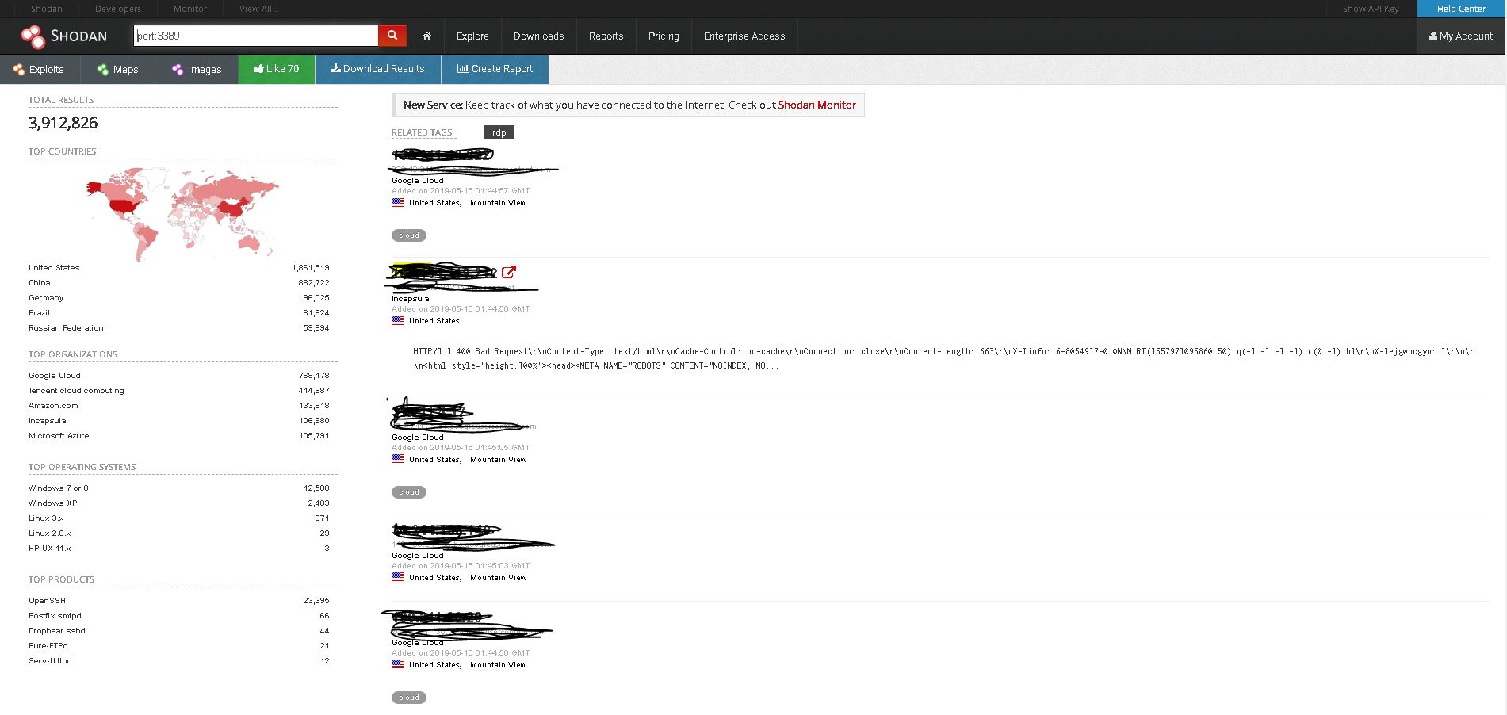Click US flag in result added 01:45:05
This screenshot has height=715, width=1507.
click(x=398, y=459)
